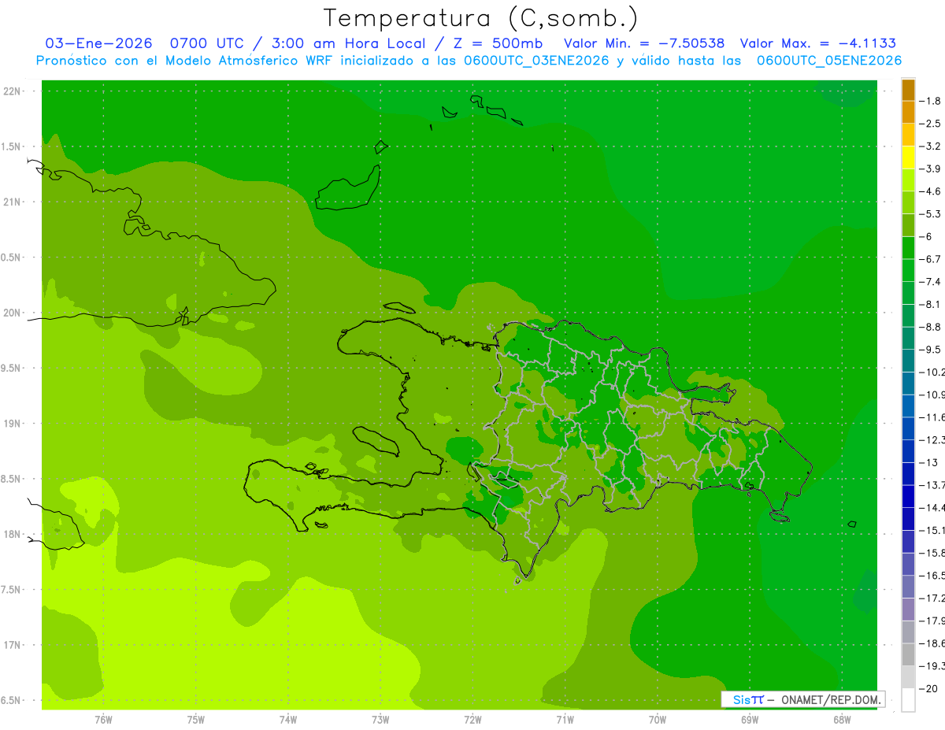Viewport: 945px width, 730px height.
Task: Click the "68W" longitude label
Action: [x=842, y=719]
